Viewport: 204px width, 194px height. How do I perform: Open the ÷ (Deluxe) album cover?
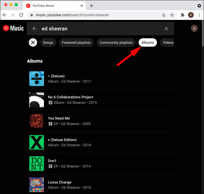(x=37, y=79)
